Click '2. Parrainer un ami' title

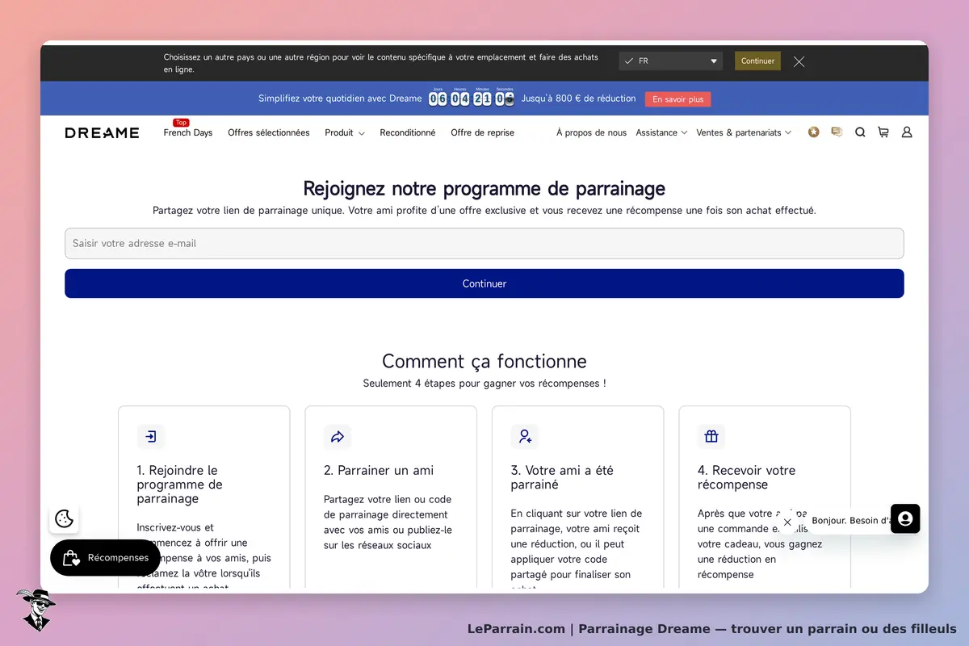(x=379, y=471)
